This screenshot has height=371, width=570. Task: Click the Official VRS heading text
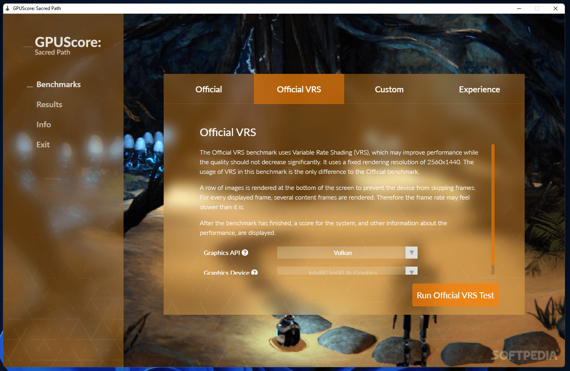click(x=228, y=132)
